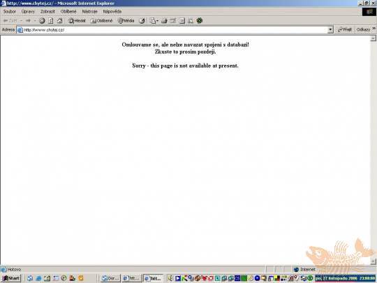Go to the Home page icon
This screenshot has width=377, height=283.
pos(59,21)
